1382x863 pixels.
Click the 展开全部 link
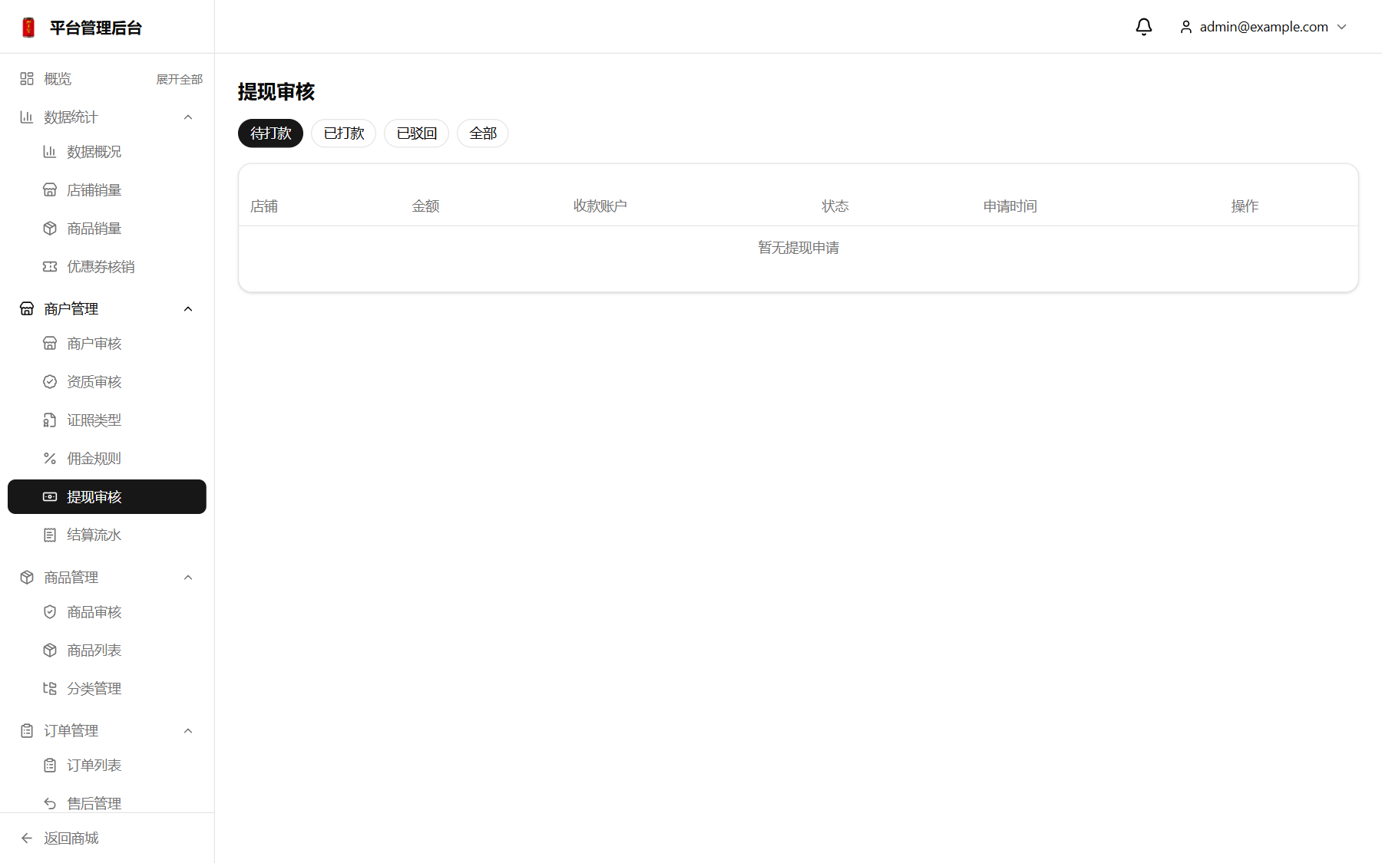(x=180, y=79)
